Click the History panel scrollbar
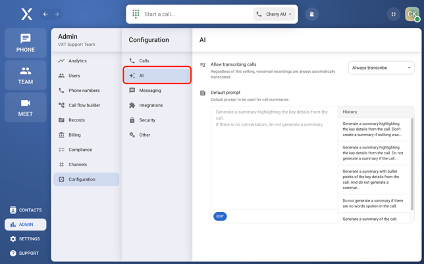424x264 pixels. (x=412, y=164)
